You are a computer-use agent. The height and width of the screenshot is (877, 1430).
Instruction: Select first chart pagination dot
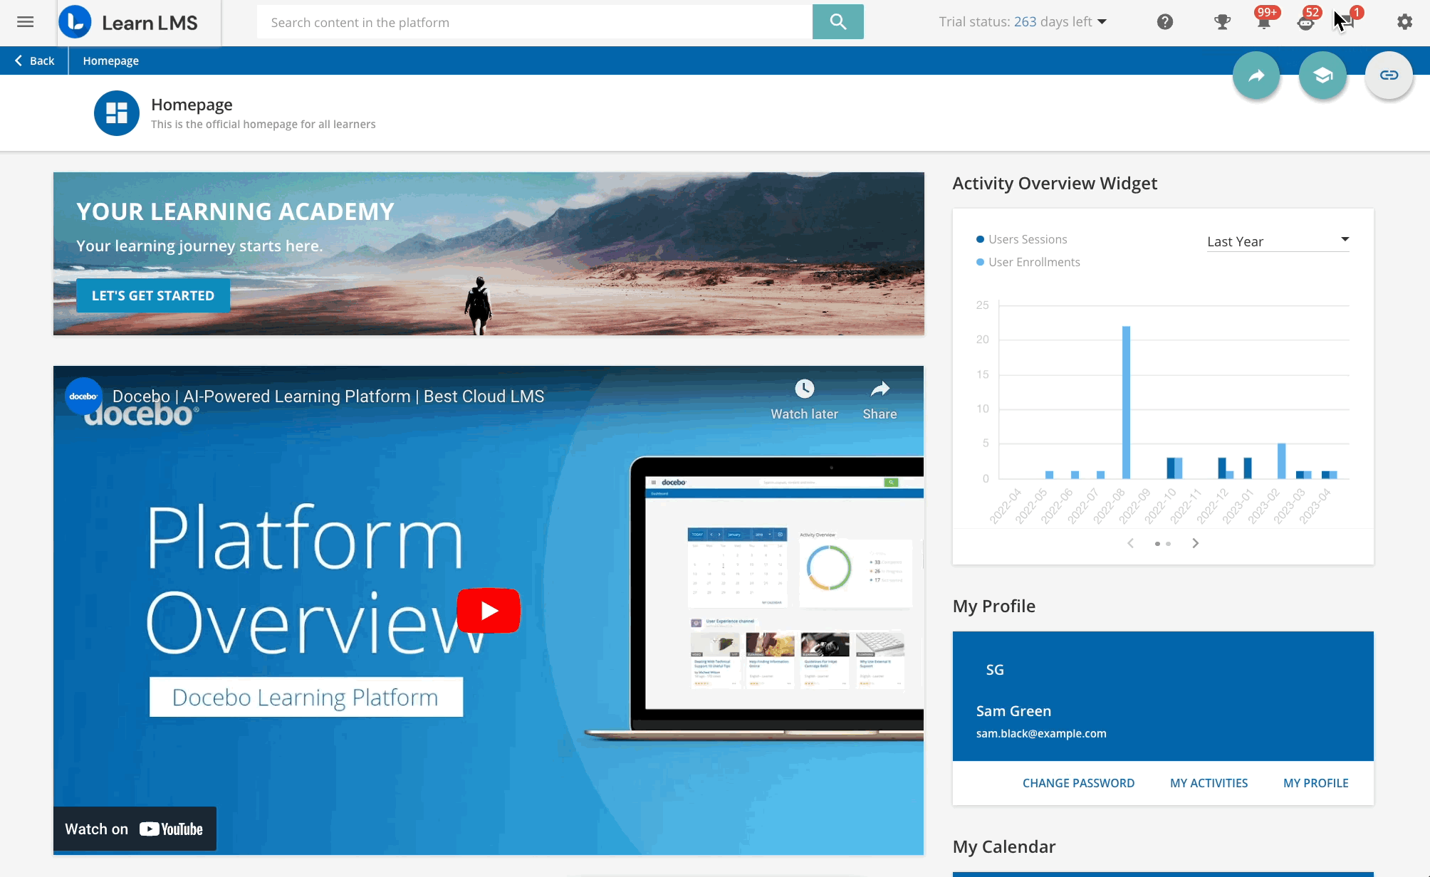1157,544
